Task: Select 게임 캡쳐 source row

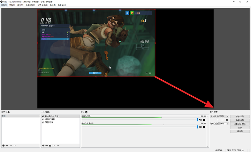Action: pyautogui.click(x=60, y=122)
